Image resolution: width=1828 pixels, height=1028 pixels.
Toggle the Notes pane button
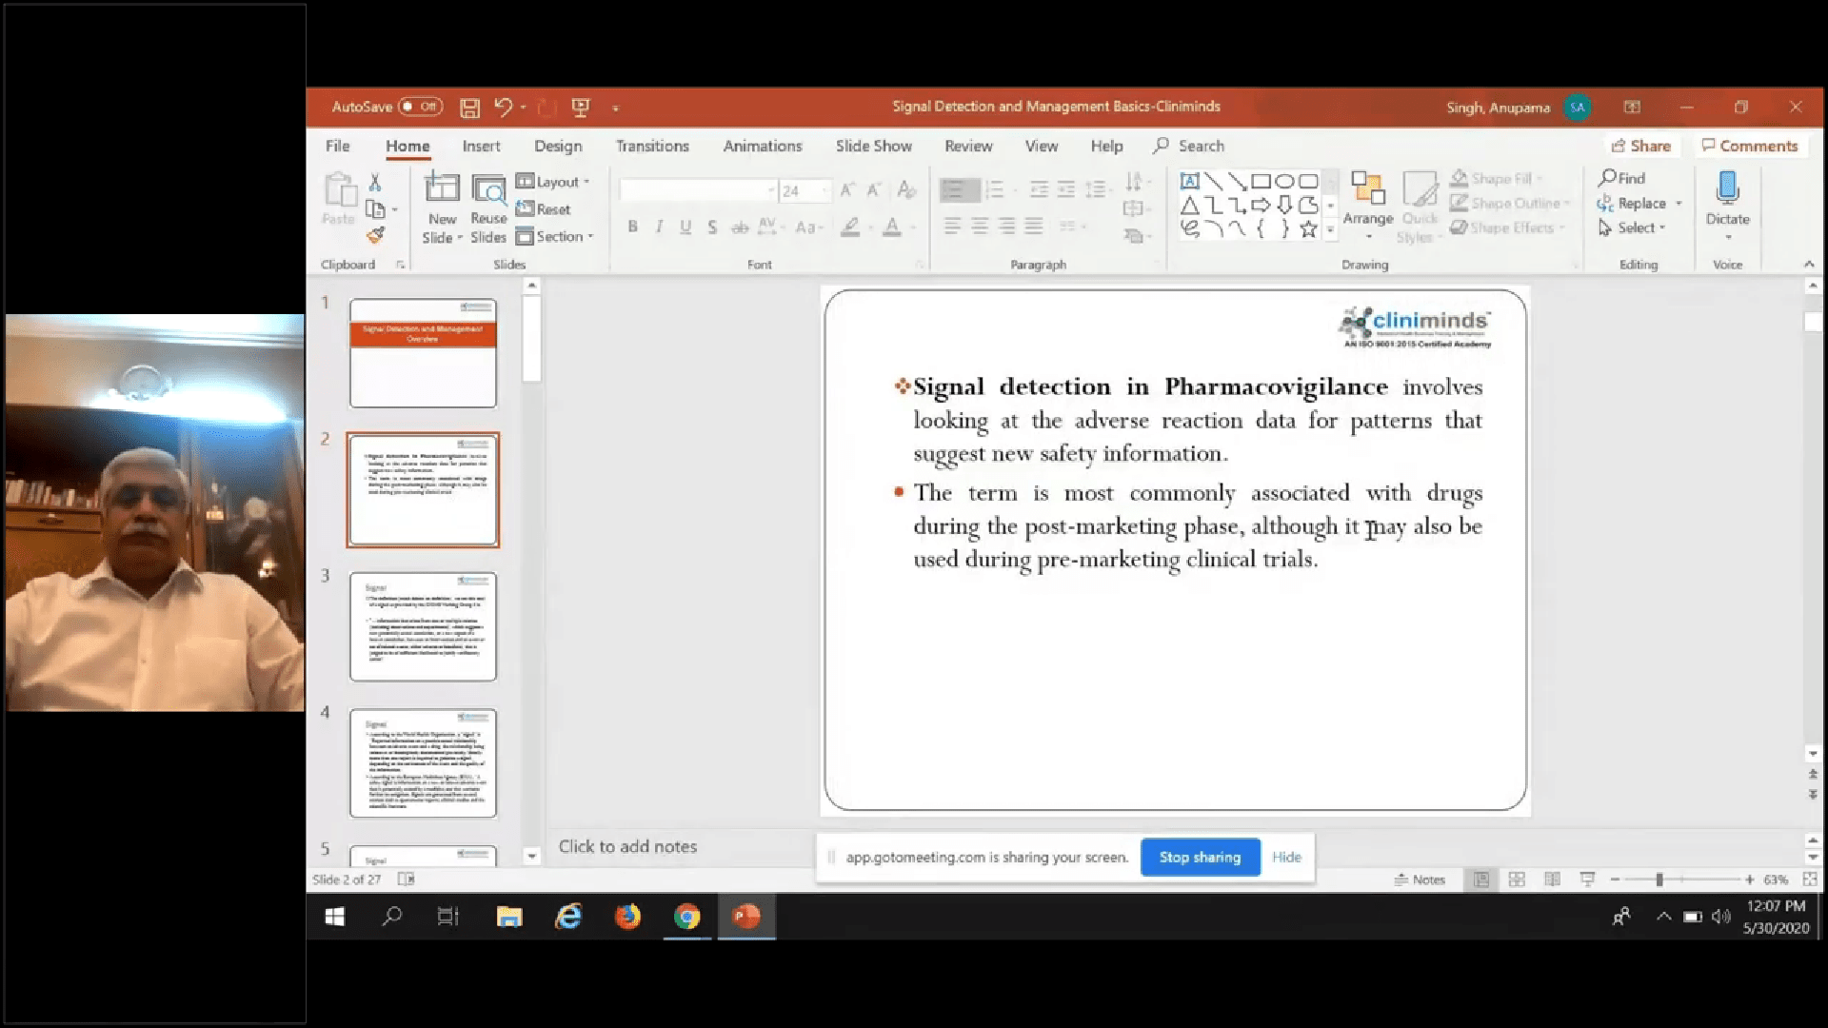tap(1420, 880)
